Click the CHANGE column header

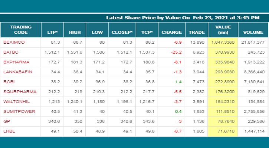pos(171,32)
